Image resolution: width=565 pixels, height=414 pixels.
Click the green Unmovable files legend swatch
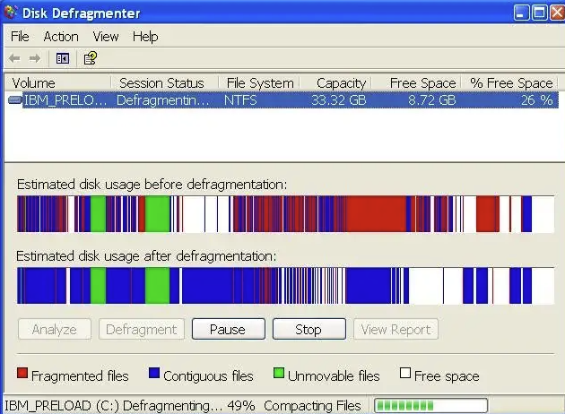coord(279,373)
